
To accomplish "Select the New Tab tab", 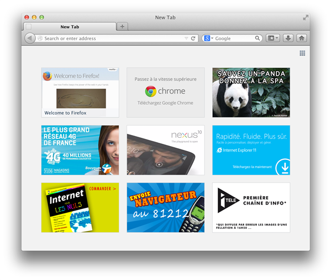I will point(70,27).
